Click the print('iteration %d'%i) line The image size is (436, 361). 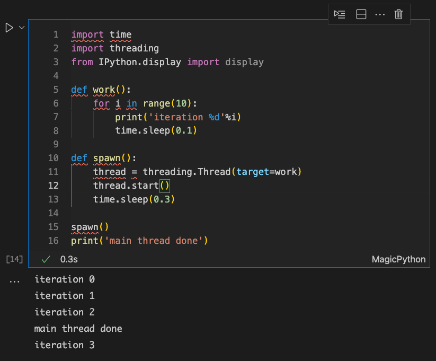click(178, 117)
